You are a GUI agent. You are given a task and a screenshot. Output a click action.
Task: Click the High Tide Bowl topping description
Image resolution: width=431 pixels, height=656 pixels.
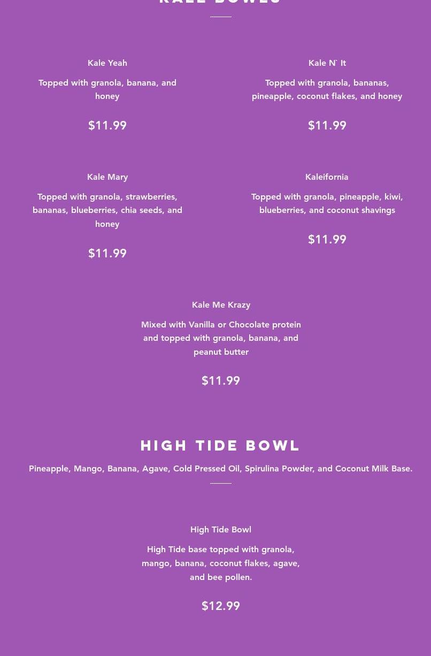[221, 563]
